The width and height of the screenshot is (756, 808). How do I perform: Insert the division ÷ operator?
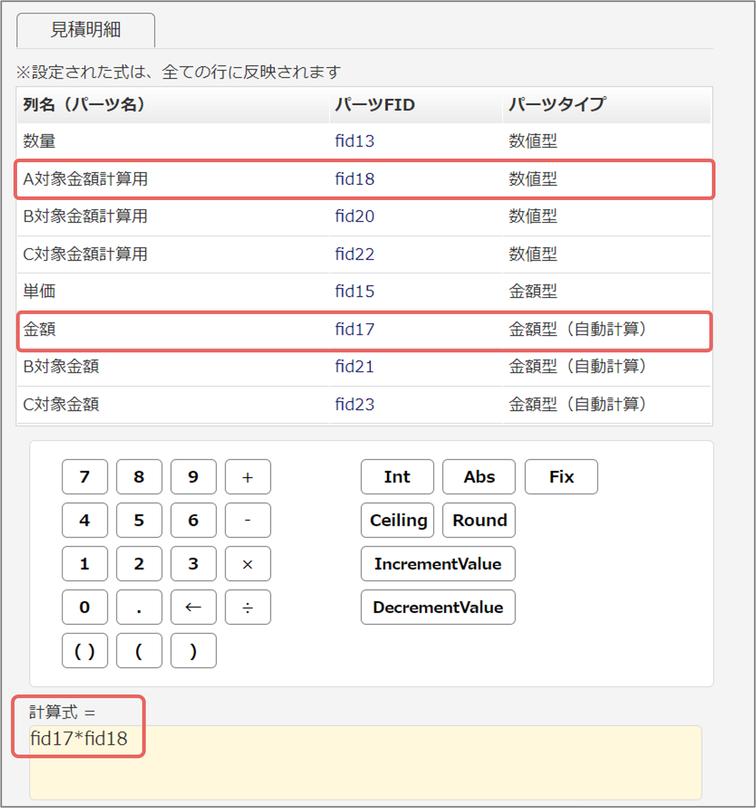(248, 607)
